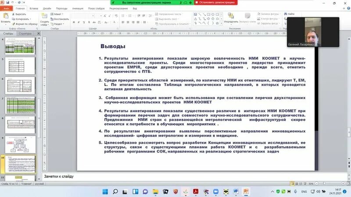Switch to Показ слайдов tab
This screenshot has width=351, height=197.
pyautogui.click(x=96, y=8)
